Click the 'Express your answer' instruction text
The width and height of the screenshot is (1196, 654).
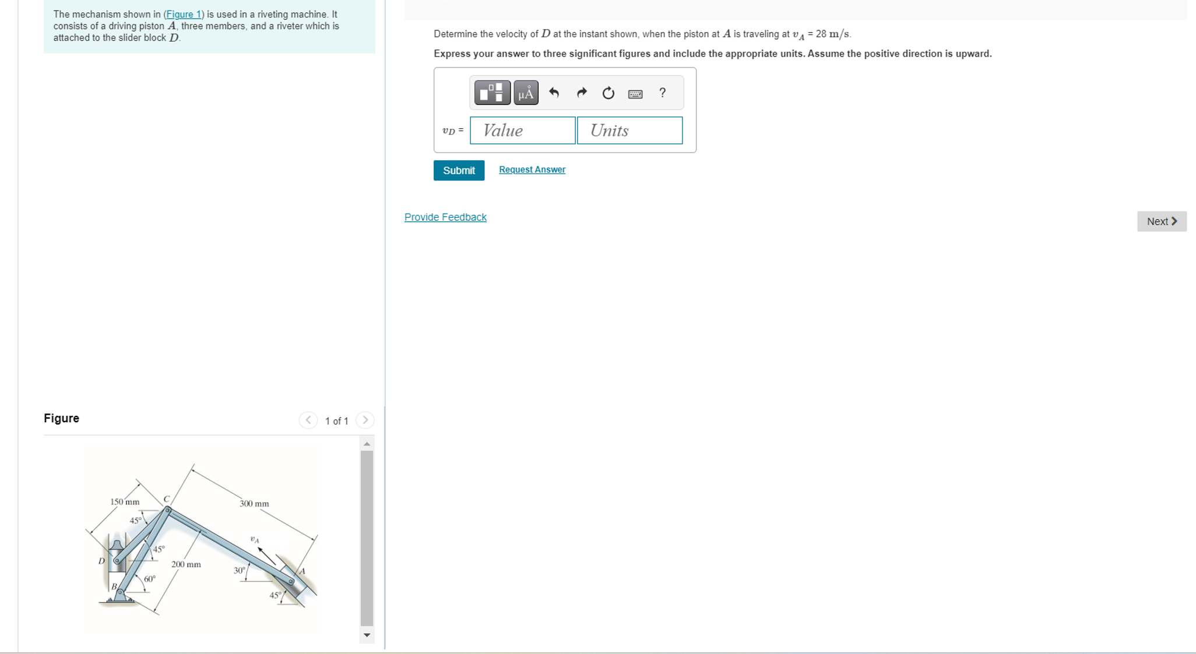(712, 54)
